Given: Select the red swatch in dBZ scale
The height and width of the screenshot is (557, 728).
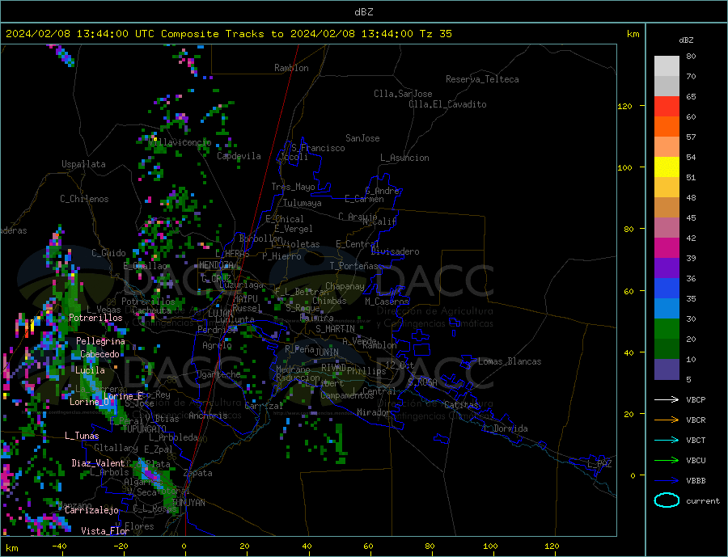Looking at the screenshot, I should pyautogui.click(x=667, y=106).
